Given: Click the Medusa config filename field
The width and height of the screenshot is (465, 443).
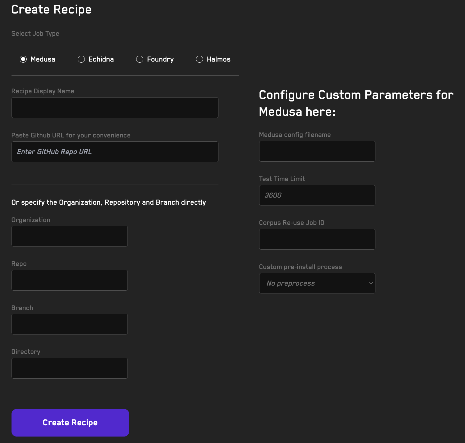Looking at the screenshot, I should pos(317,151).
